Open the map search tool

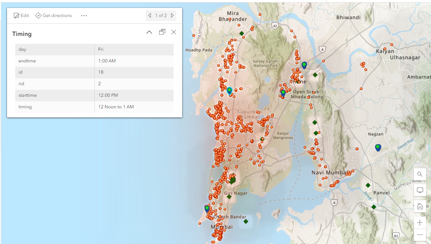420,174
